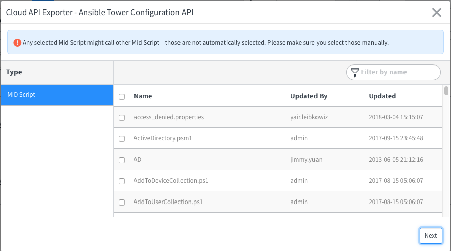
Task: Click jimmy.yuan in Updated By column
Action: click(x=306, y=160)
